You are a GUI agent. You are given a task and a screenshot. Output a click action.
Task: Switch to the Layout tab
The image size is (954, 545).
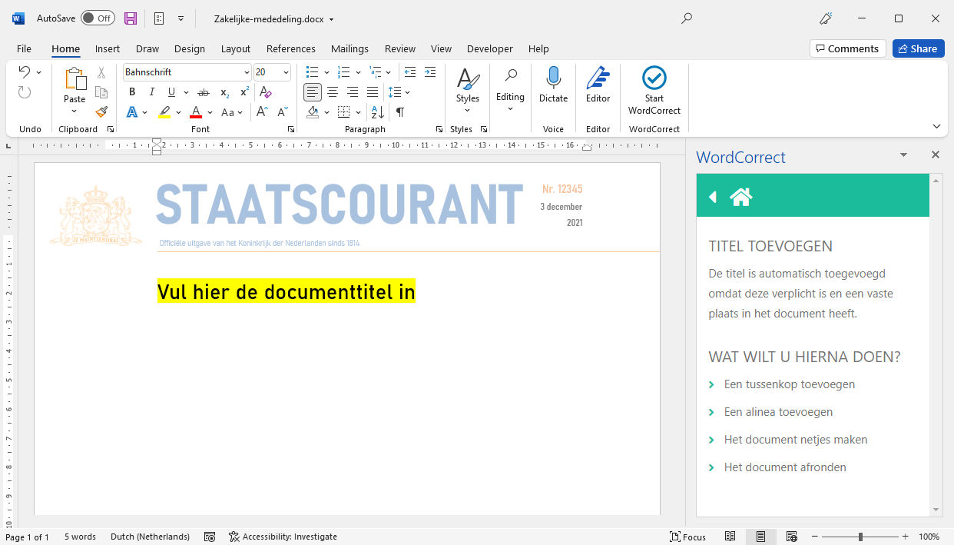pyautogui.click(x=236, y=48)
